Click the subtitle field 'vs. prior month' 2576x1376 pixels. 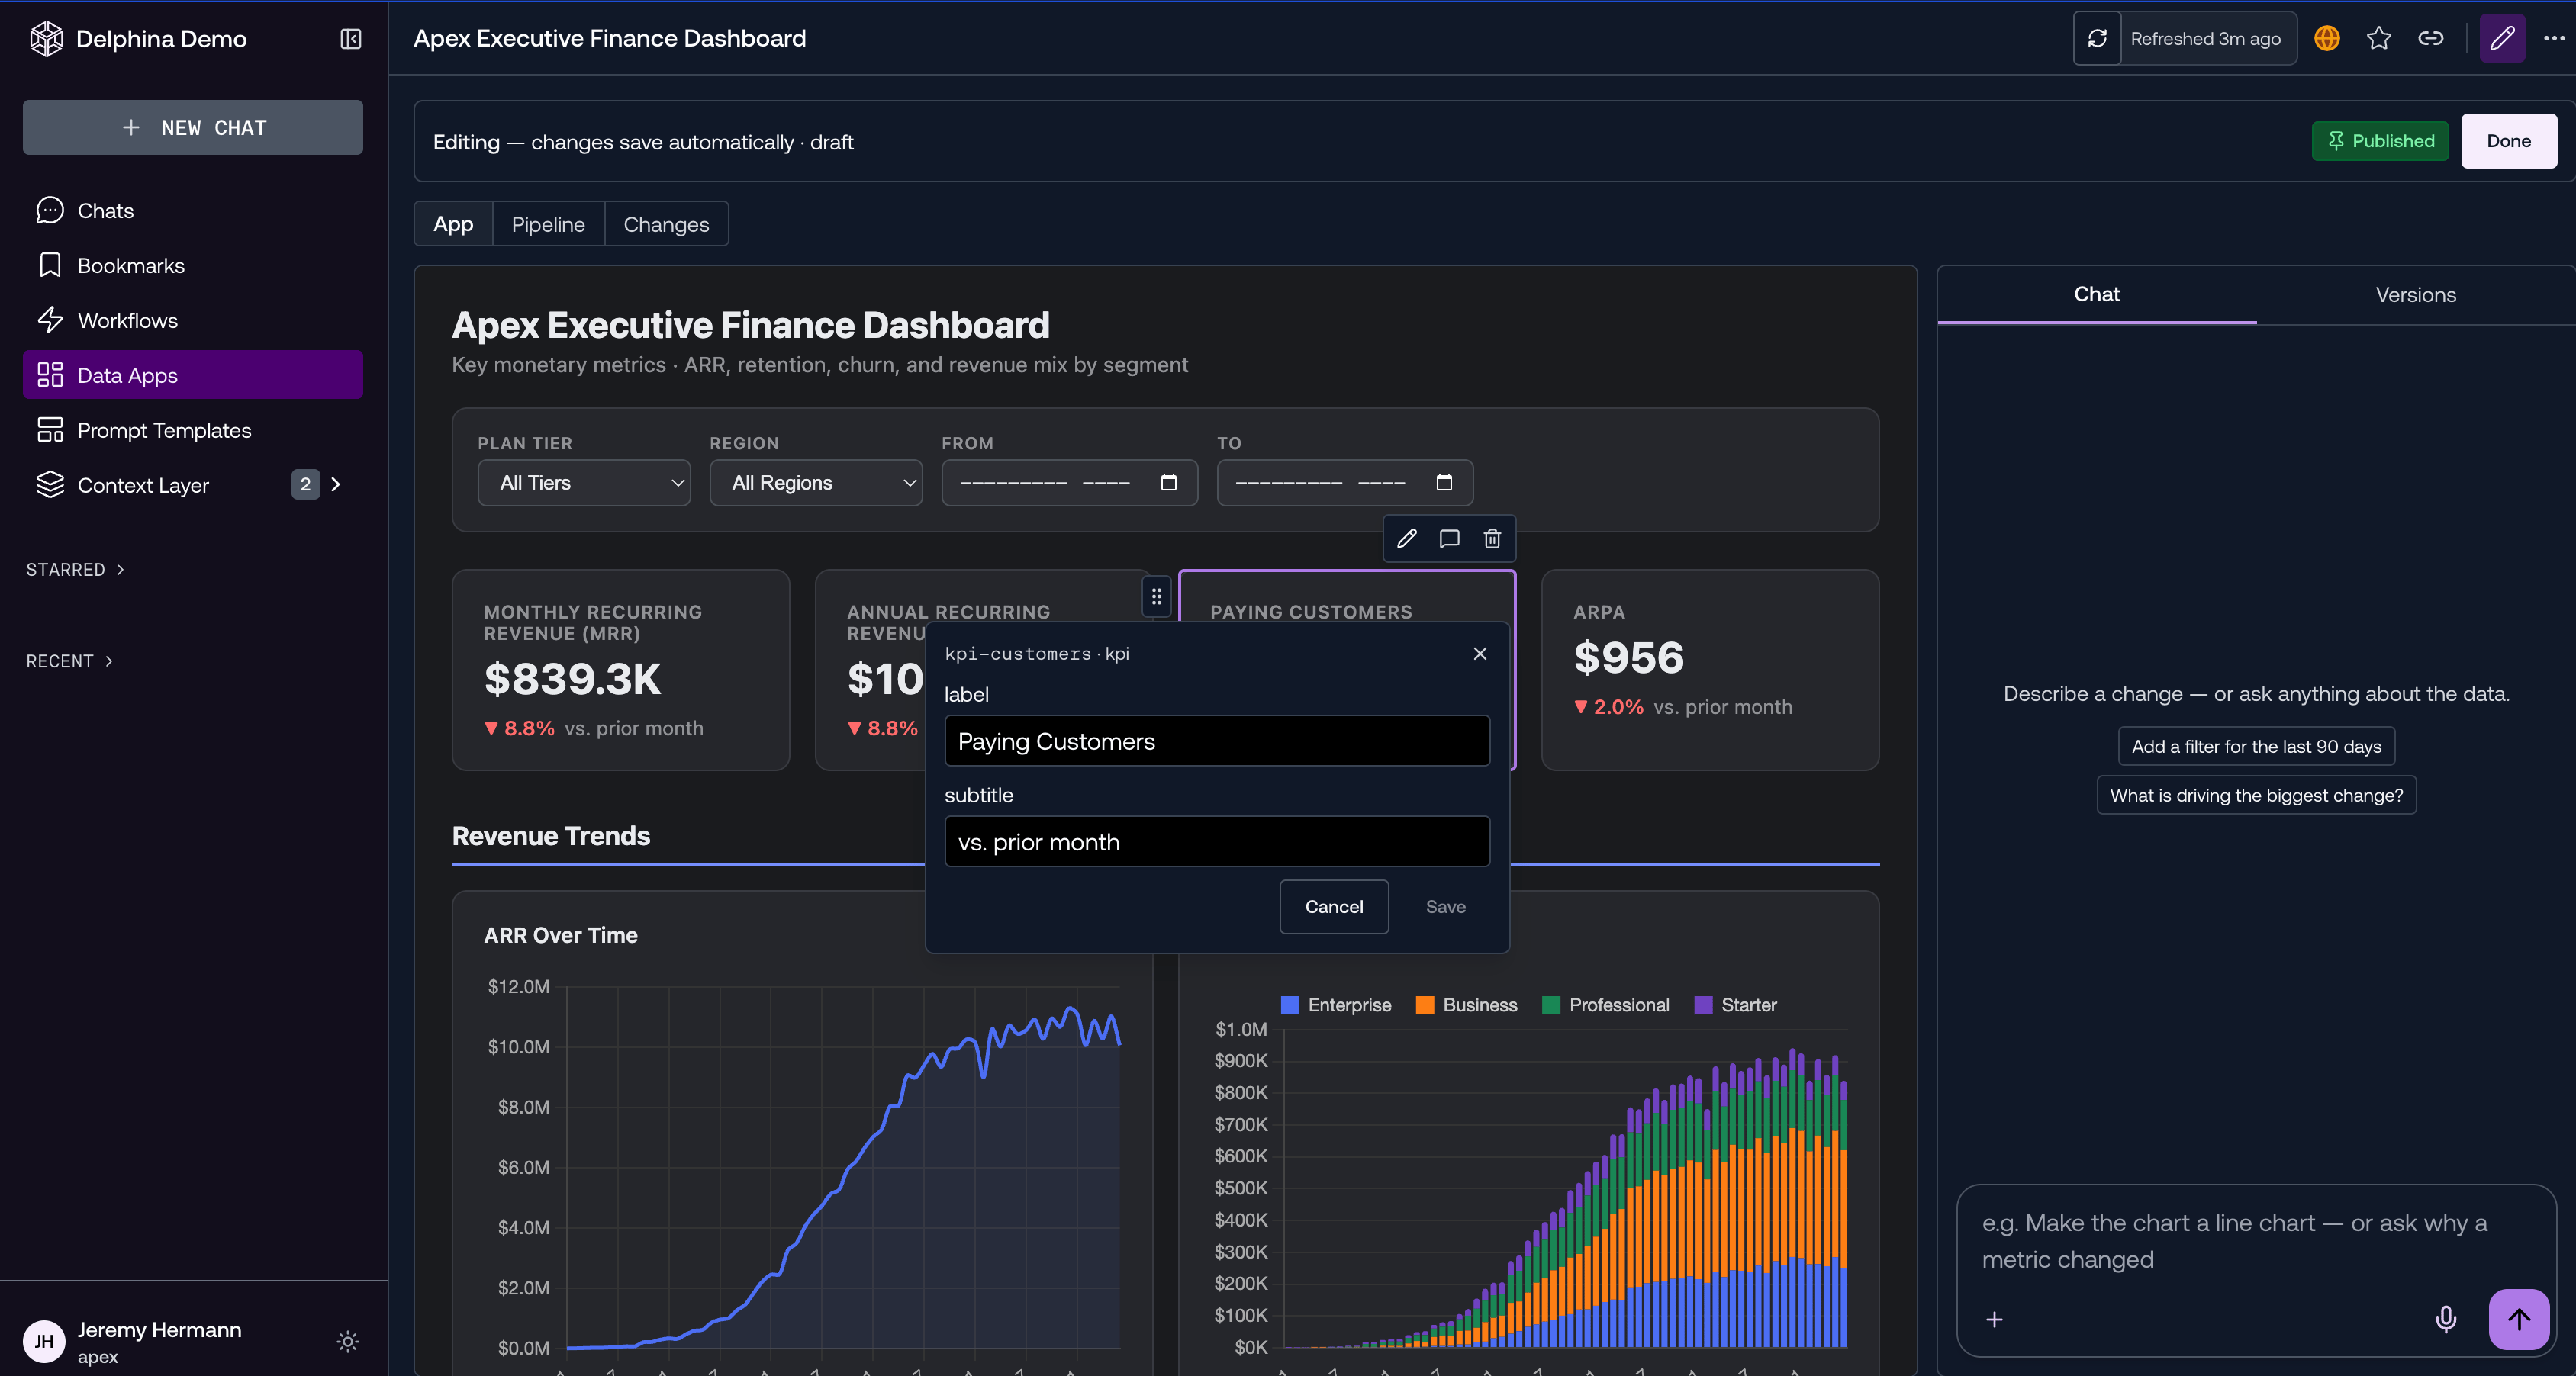[x=1217, y=841]
